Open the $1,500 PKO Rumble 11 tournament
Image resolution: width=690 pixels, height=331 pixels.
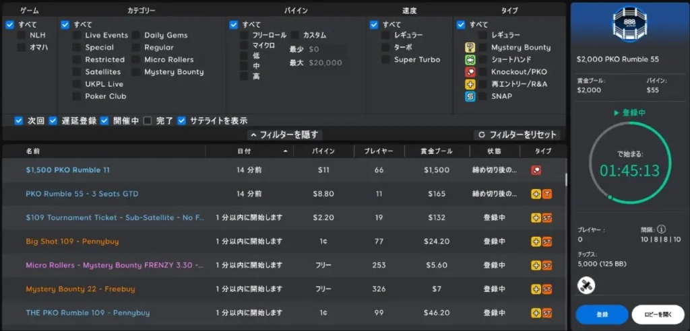point(68,170)
